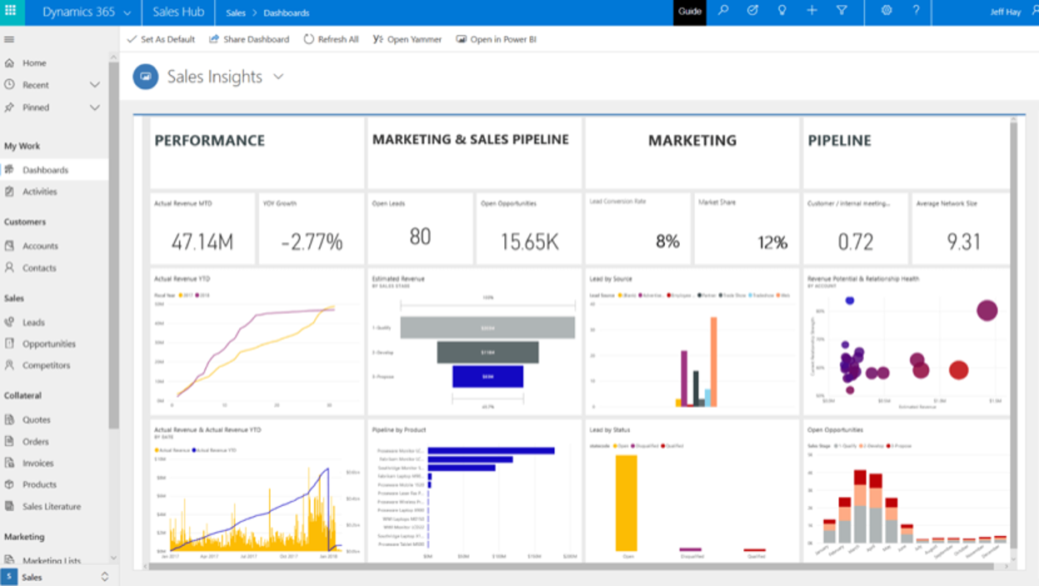Click the Orders icon in sidebar
Image resolution: width=1039 pixels, height=586 pixels.
tap(9, 442)
